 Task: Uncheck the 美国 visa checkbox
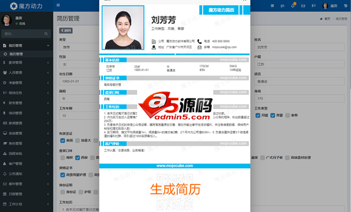pos(63,140)
